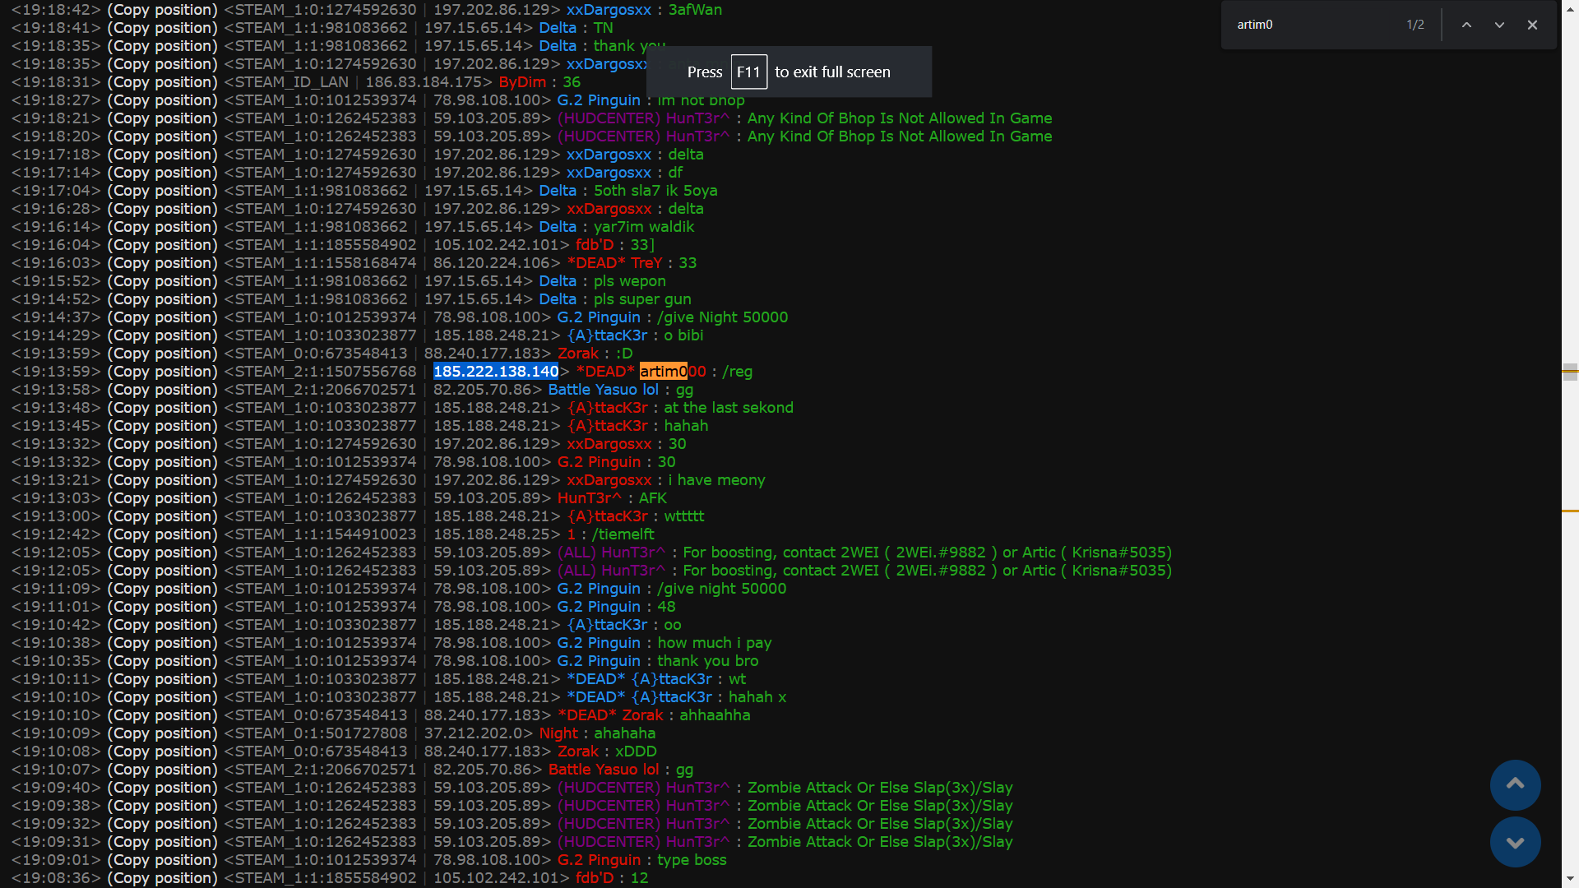
Task: Click the highlighted artim0 search match
Action: (663, 372)
